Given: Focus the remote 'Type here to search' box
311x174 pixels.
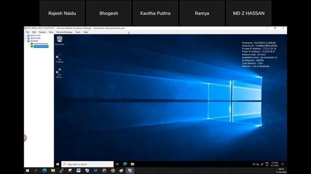Looking at the screenshot, I should (87, 164).
